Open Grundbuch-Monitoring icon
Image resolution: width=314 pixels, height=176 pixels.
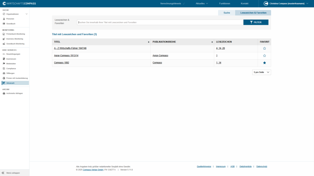pyautogui.click(x=4, y=44)
